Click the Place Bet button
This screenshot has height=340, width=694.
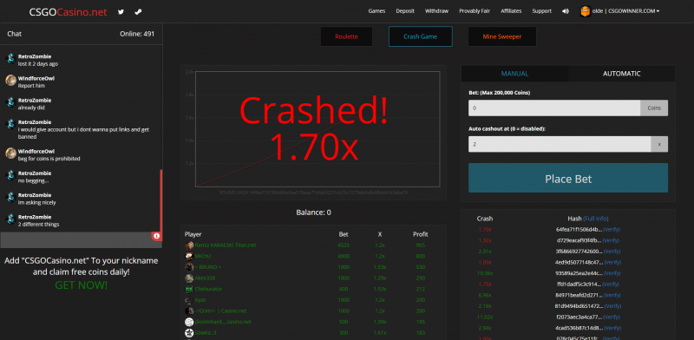[x=568, y=178]
